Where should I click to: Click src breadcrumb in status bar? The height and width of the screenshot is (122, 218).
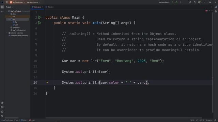click(x=17, y=120)
